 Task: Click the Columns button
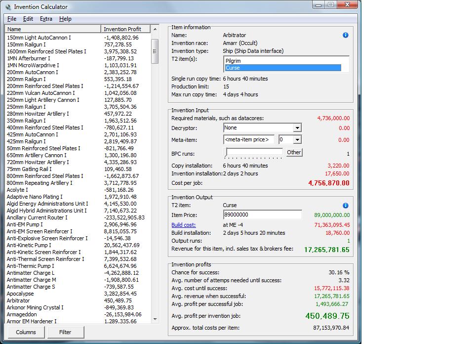[x=26, y=332]
